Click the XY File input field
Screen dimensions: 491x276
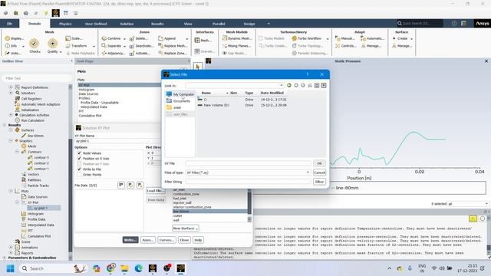pos(248,163)
